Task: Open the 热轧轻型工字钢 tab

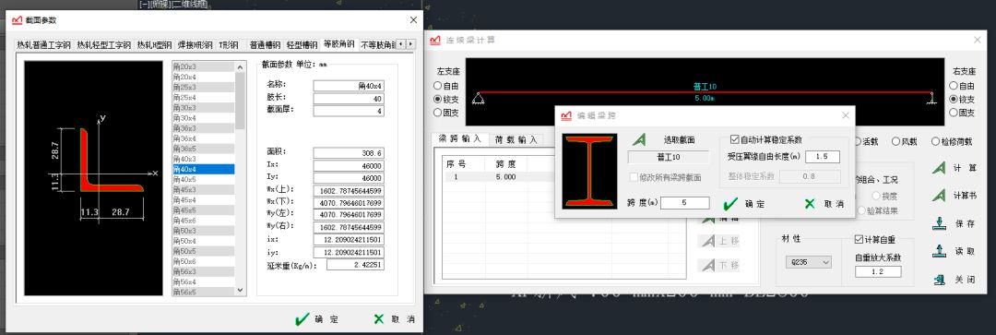Action: pyautogui.click(x=103, y=45)
